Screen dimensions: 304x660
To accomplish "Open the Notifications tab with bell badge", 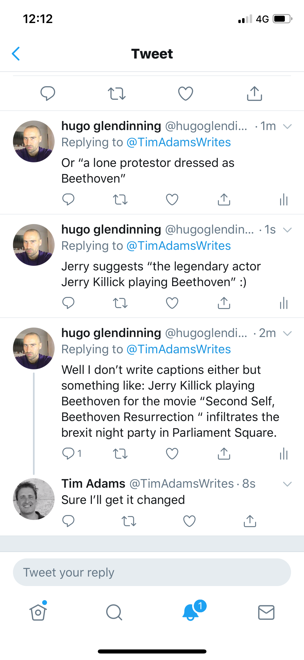I will coord(191,612).
